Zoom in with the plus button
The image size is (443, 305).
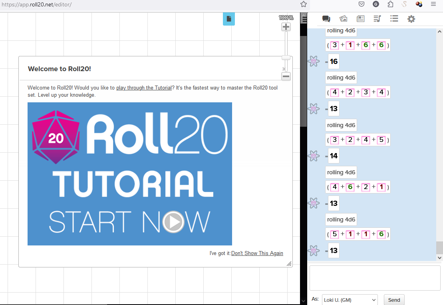pyautogui.click(x=286, y=27)
